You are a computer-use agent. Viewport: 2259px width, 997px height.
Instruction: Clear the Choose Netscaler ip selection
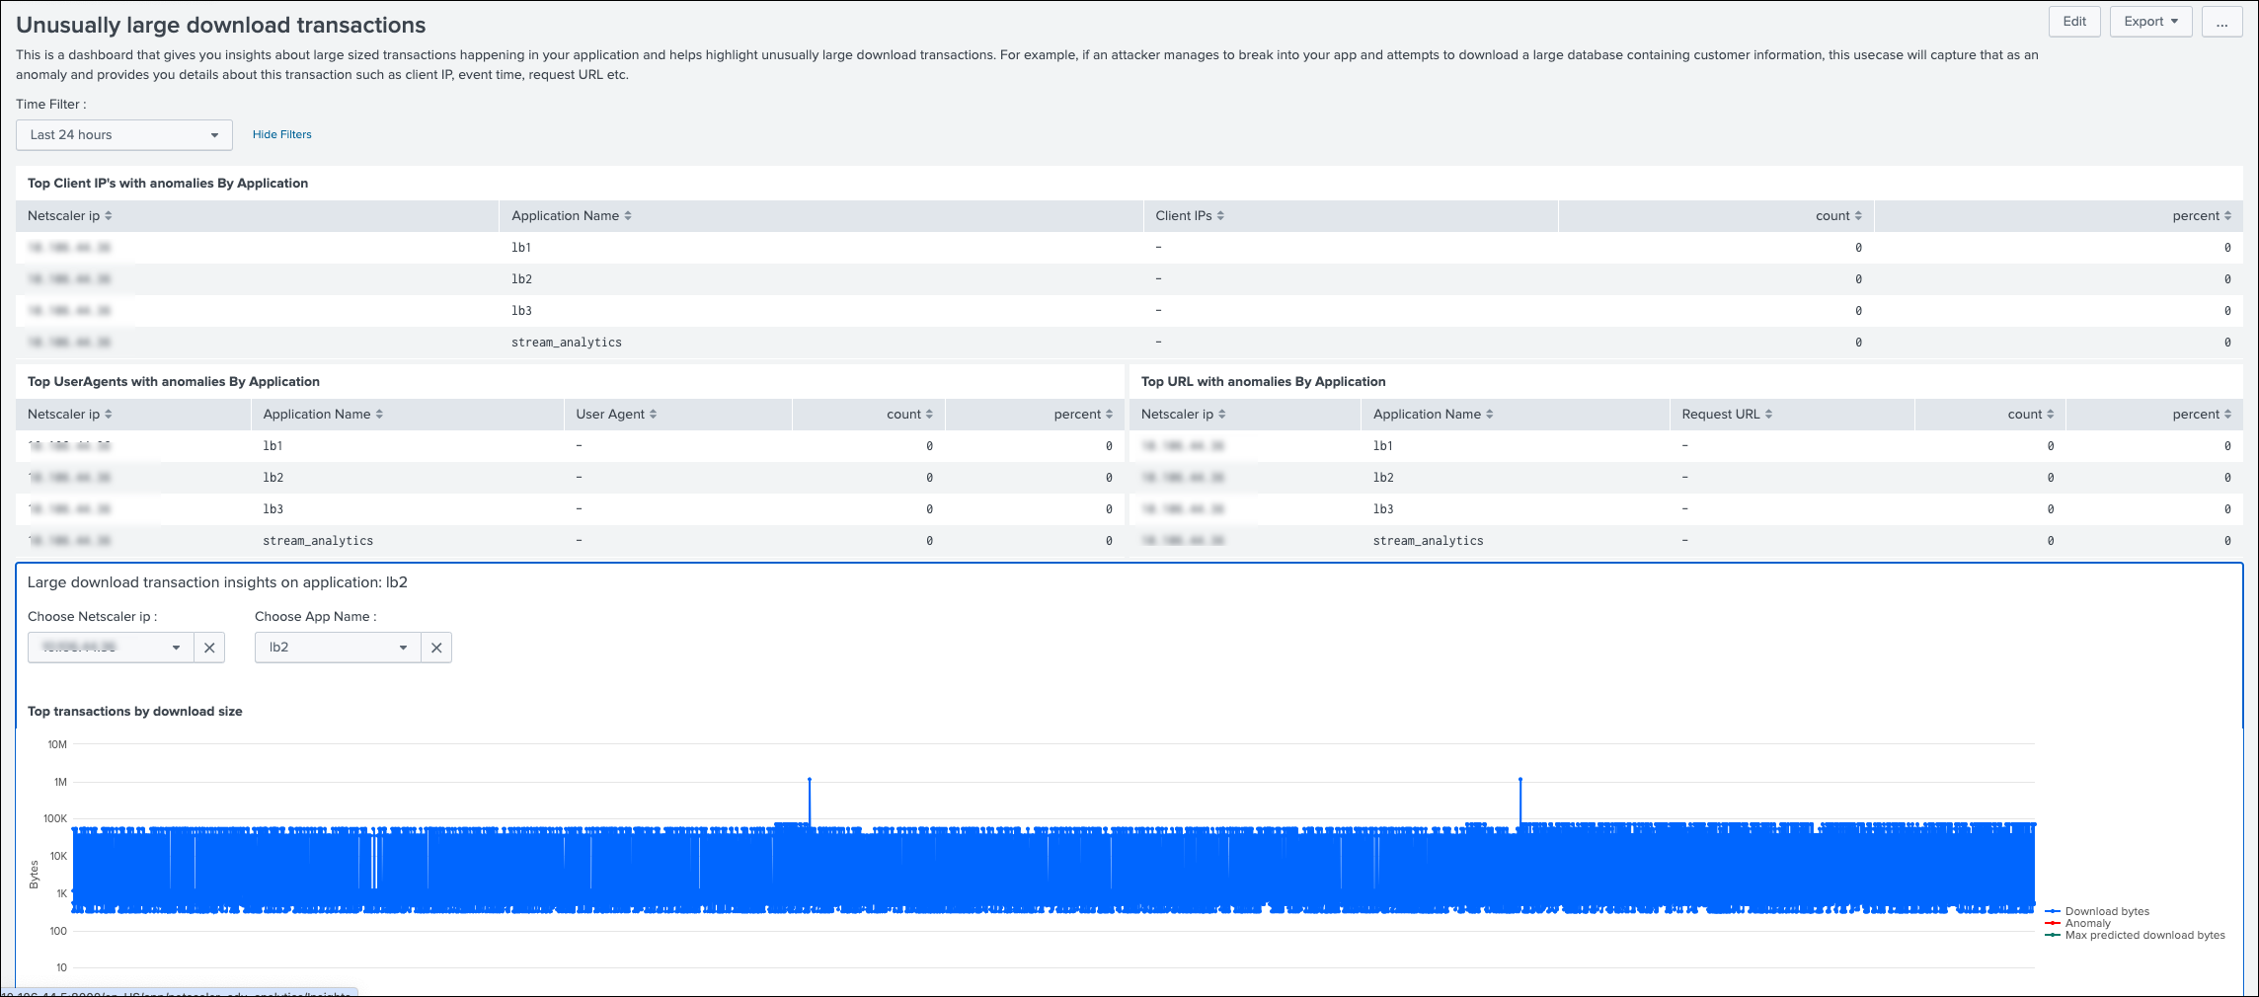tap(209, 648)
